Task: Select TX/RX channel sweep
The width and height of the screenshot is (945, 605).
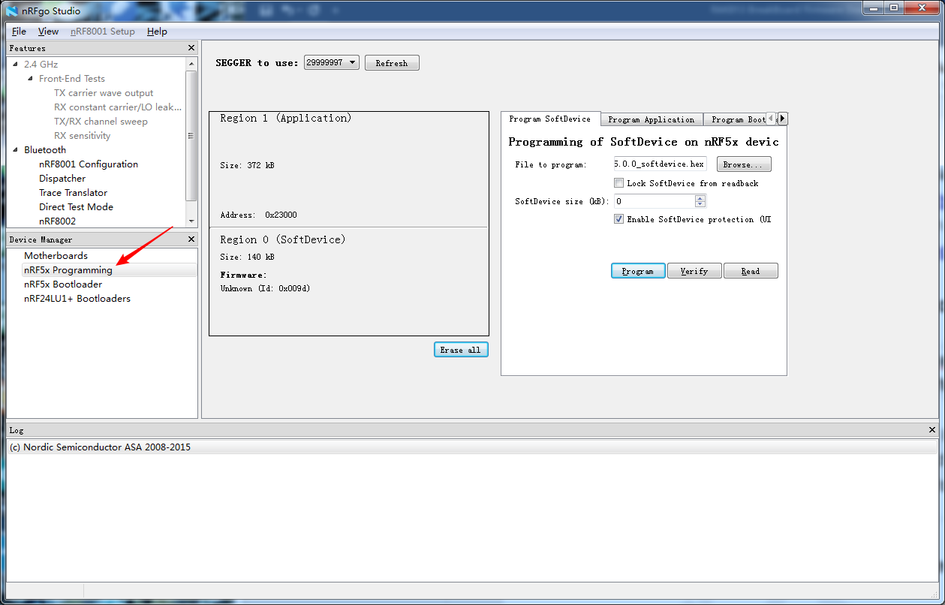Action: (x=101, y=122)
